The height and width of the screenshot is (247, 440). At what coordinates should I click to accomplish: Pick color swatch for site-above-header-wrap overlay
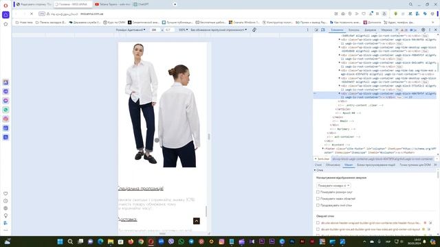[425, 223]
